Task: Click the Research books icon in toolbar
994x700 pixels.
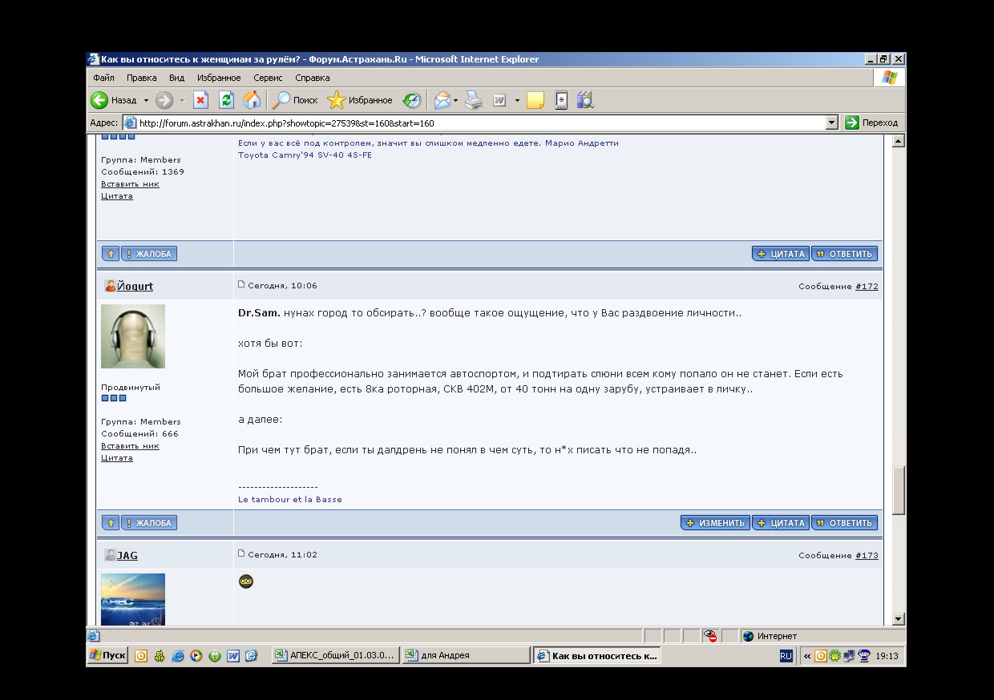Action: point(584,100)
